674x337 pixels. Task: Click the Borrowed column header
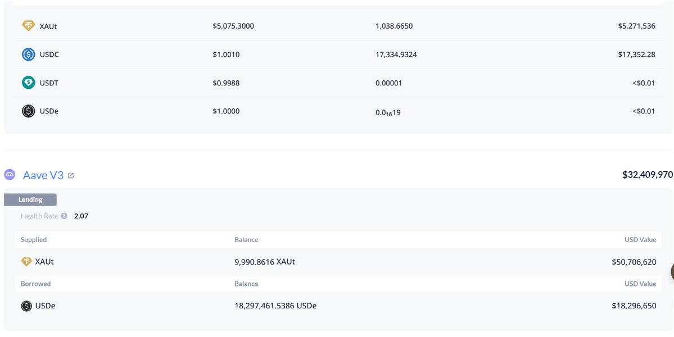coord(35,284)
